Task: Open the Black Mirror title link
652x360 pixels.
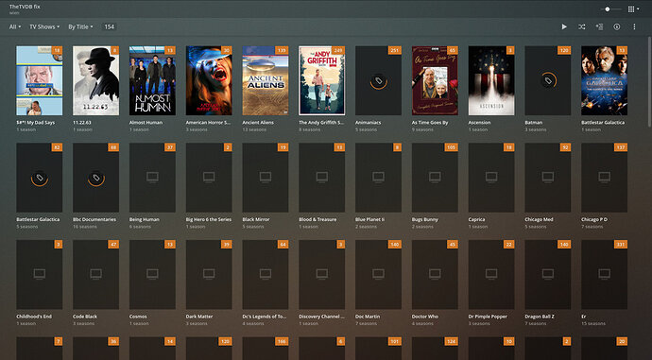Action: 256,219
